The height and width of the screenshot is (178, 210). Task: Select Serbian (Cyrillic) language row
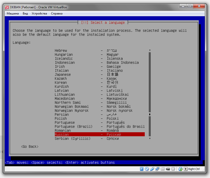100,138
